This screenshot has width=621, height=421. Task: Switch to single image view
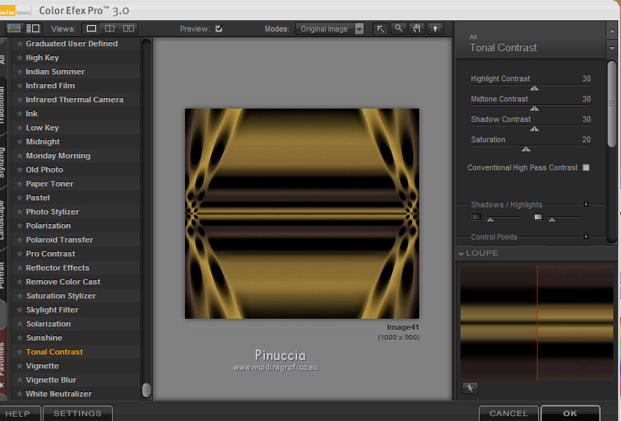pyautogui.click(x=91, y=29)
